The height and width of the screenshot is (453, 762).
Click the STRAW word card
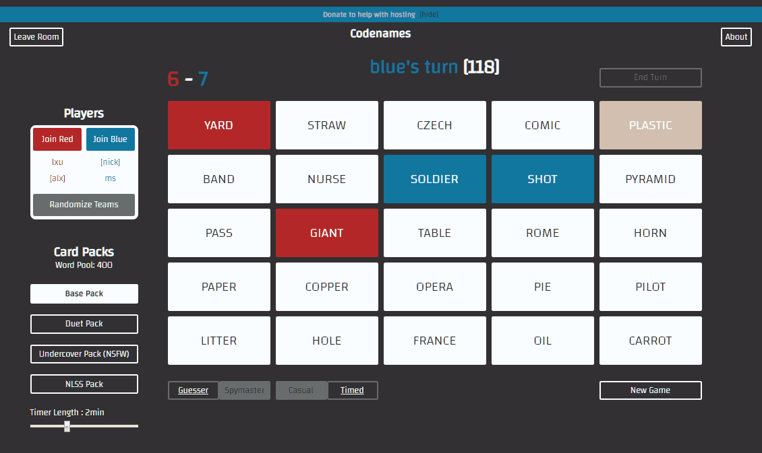click(x=326, y=125)
